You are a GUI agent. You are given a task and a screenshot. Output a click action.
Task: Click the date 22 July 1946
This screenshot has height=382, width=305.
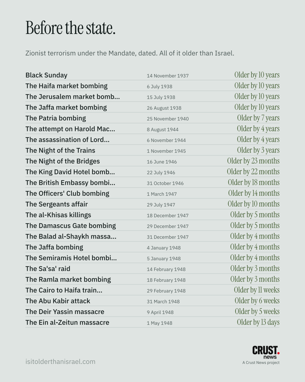[x=161, y=173]
